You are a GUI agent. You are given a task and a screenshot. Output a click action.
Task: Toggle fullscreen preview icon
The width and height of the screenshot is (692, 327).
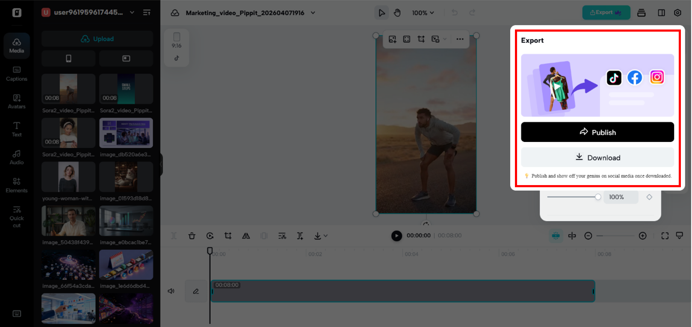[x=665, y=236]
